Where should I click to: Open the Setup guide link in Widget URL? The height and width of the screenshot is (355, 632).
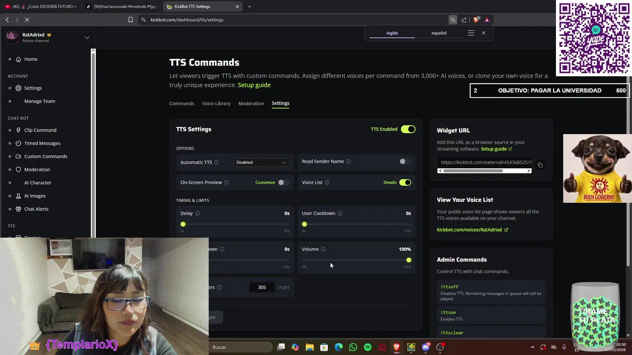coord(496,149)
